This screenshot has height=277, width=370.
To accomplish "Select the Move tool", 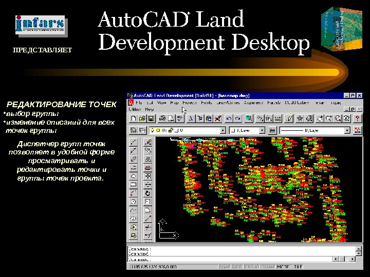I will (147, 185).
